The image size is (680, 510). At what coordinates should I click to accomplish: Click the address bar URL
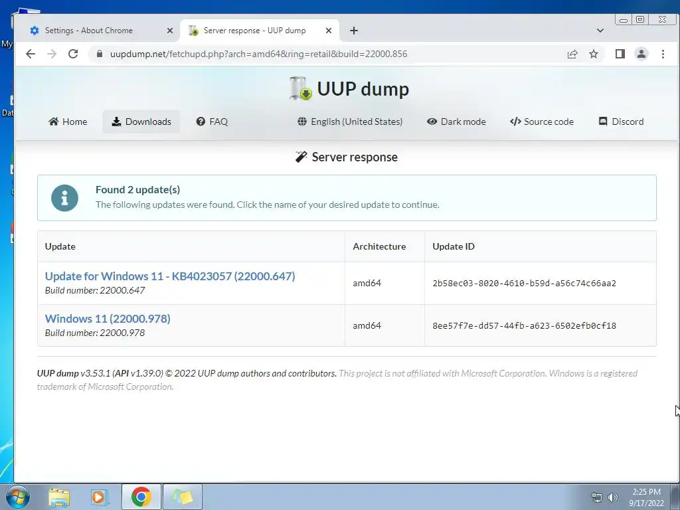point(258,54)
